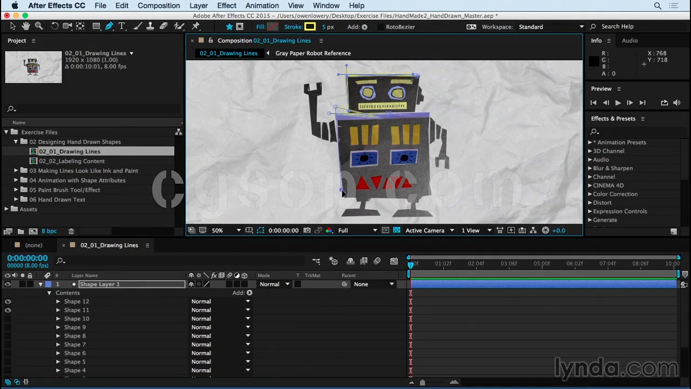Select the Hand tool
The width and height of the screenshot is (691, 389).
click(26, 26)
